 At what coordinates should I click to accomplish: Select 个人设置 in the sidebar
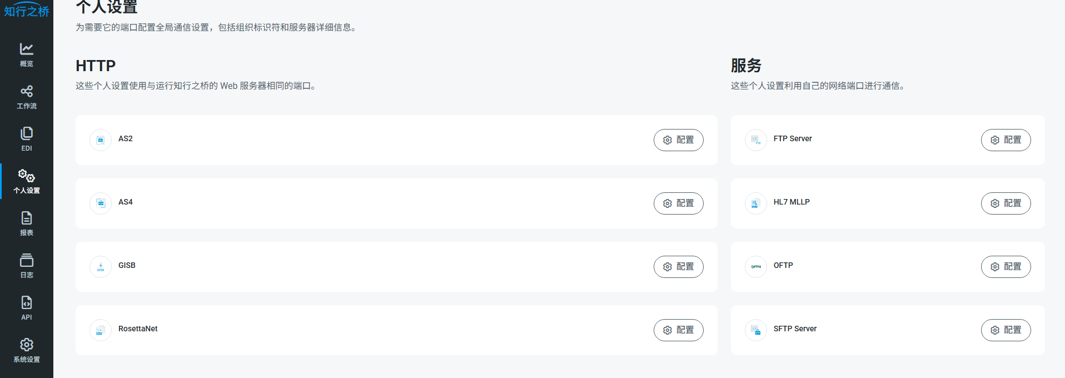click(27, 182)
